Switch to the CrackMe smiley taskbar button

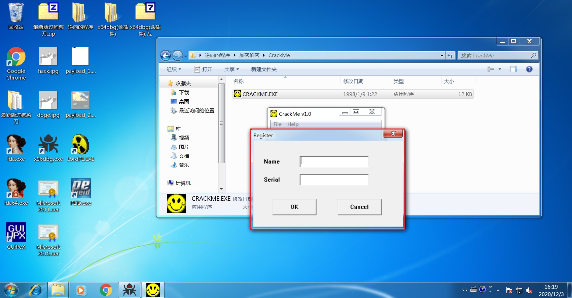point(153,290)
